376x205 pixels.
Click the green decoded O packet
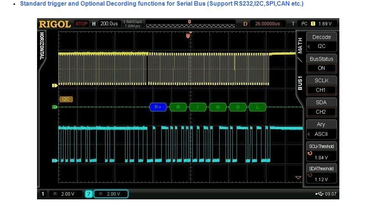click(238, 107)
